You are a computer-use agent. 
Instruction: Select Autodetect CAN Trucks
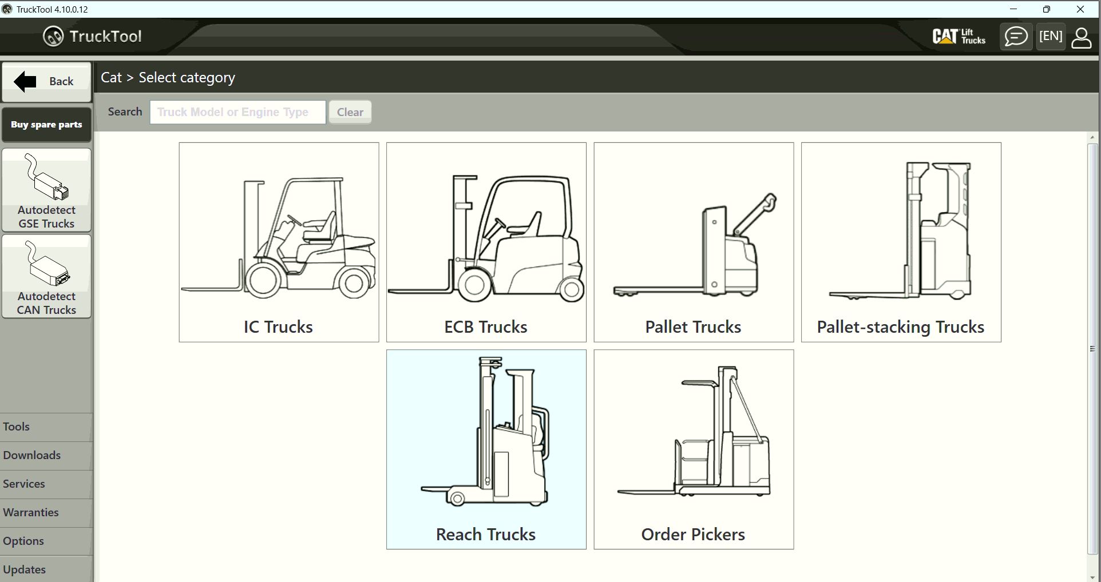46,276
